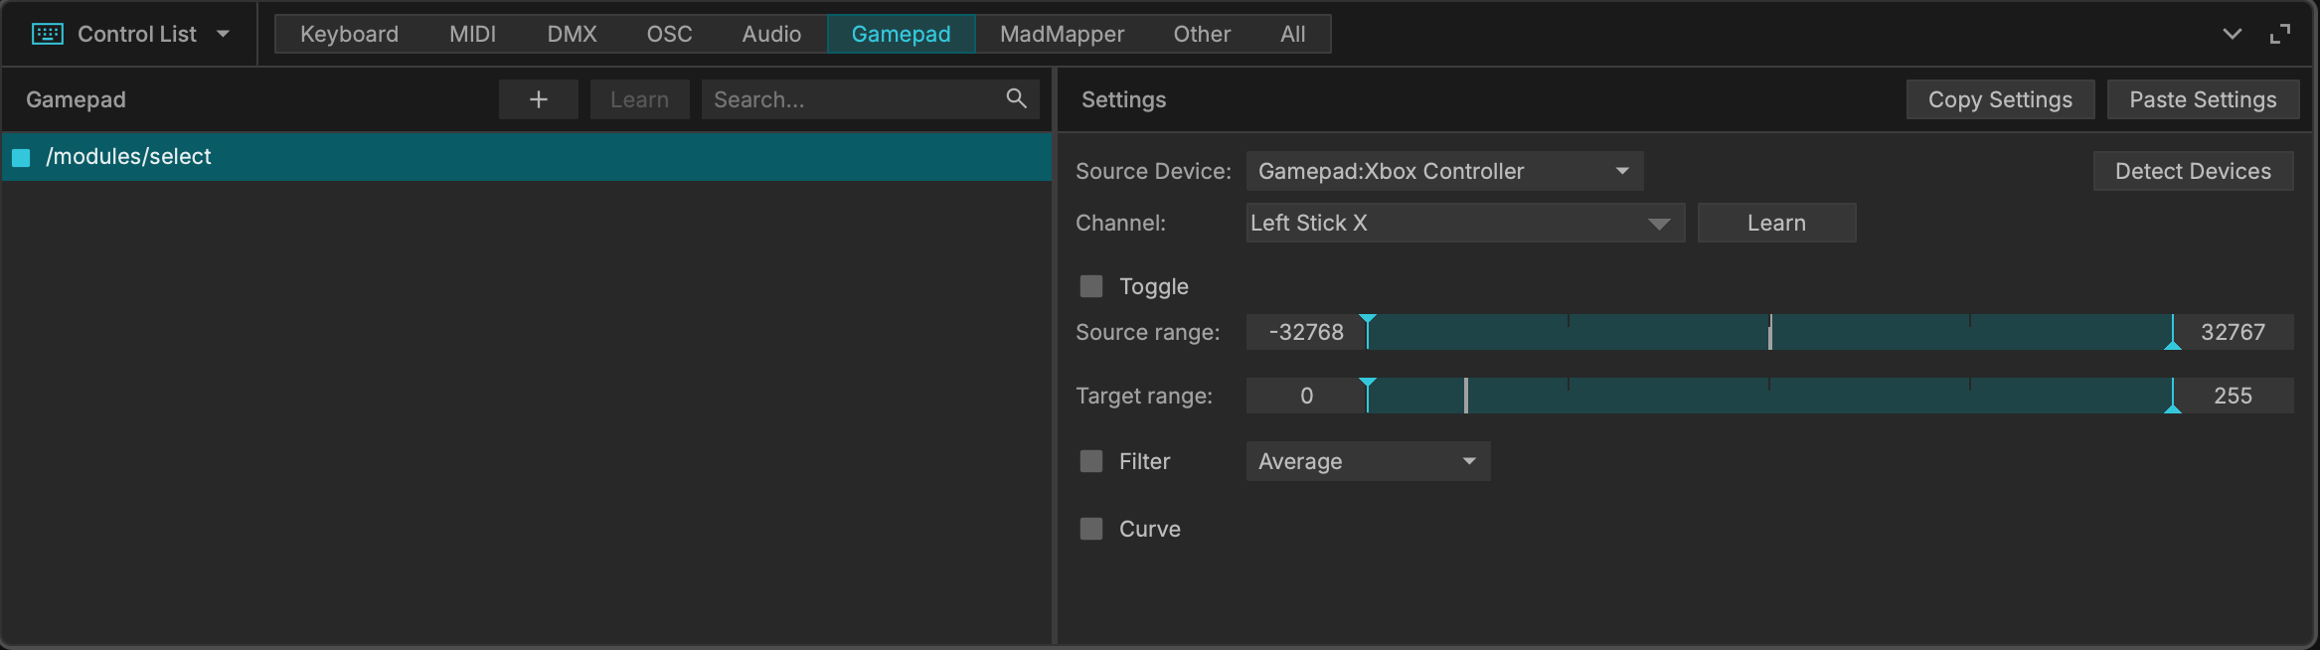Select the Gamepad tab
This screenshot has width=2320, height=650.
tap(901, 34)
